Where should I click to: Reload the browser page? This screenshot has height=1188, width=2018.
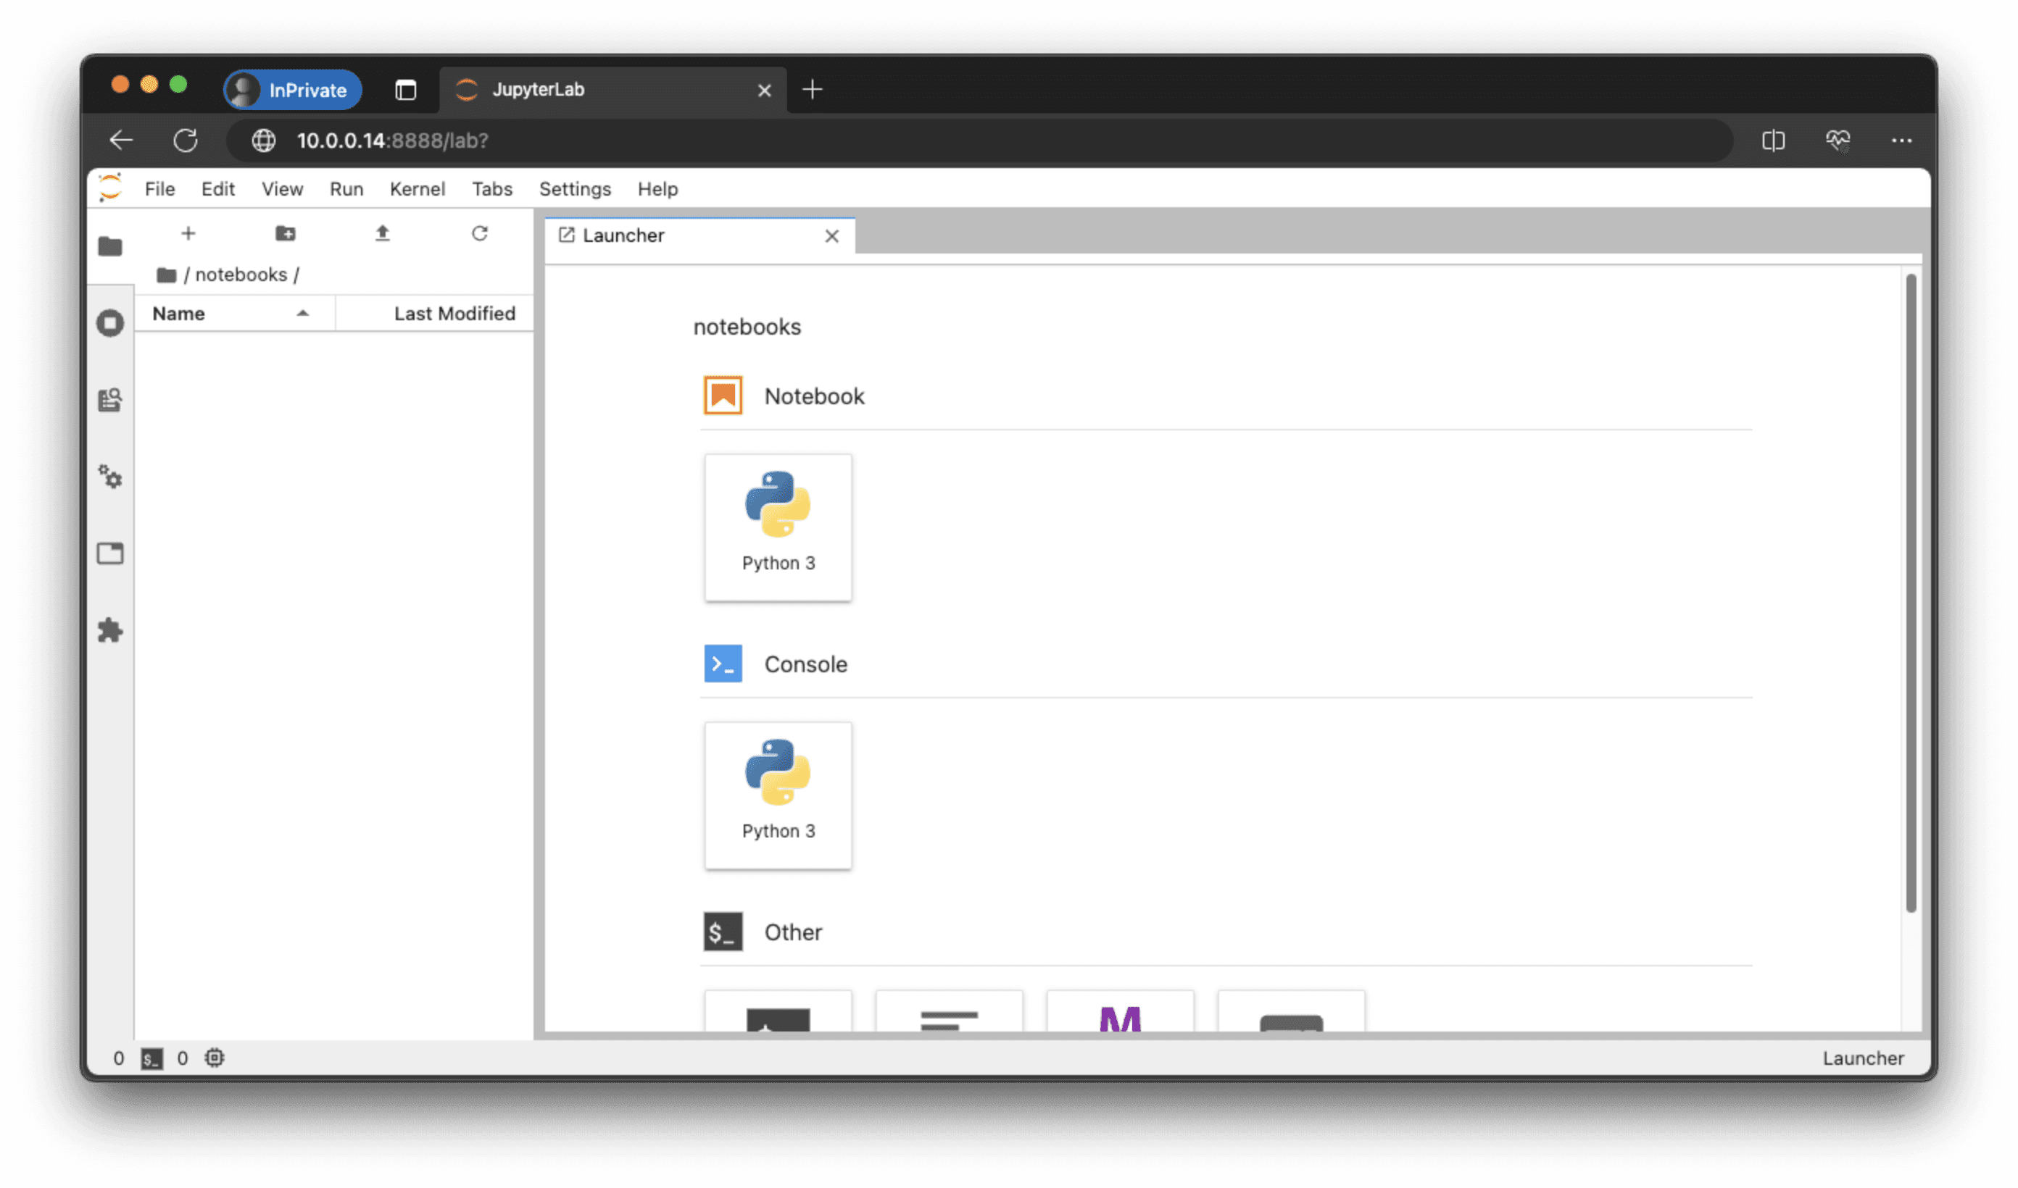coord(186,140)
